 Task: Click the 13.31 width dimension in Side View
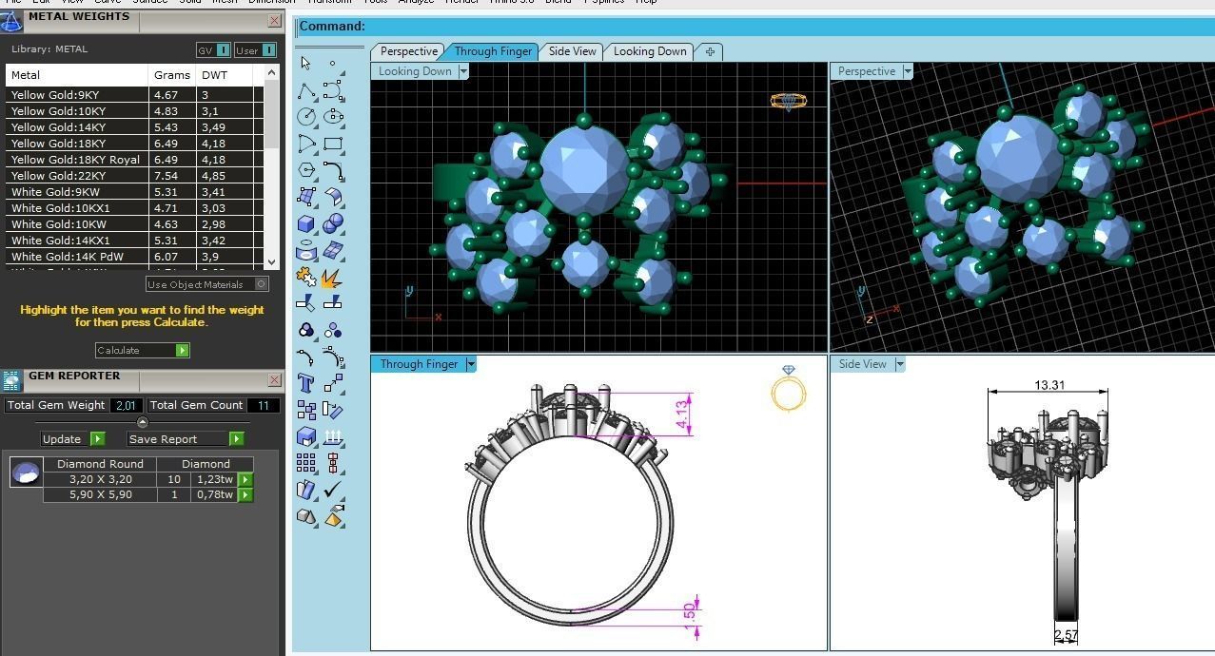coord(1048,385)
